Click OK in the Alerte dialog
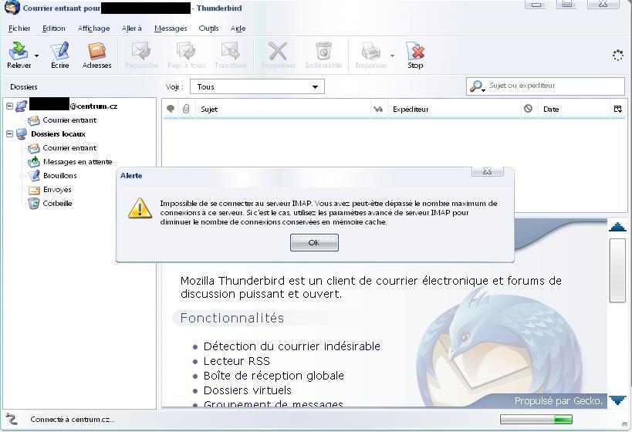Viewport: 632px width, 432px height. click(x=314, y=242)
